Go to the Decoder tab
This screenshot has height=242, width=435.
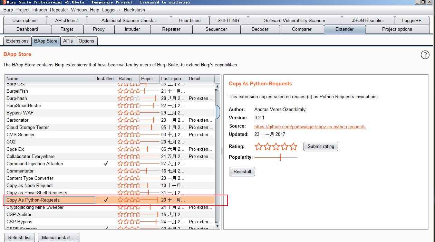click(260, 29)
